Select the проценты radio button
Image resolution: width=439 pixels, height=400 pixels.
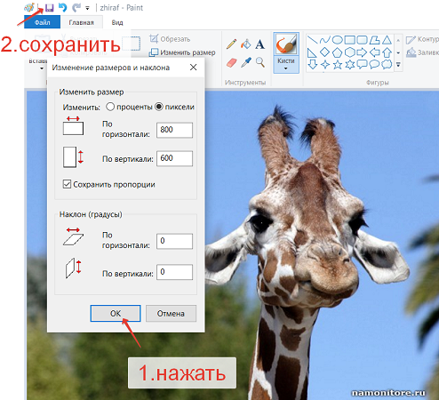click(x=110, y=107)
